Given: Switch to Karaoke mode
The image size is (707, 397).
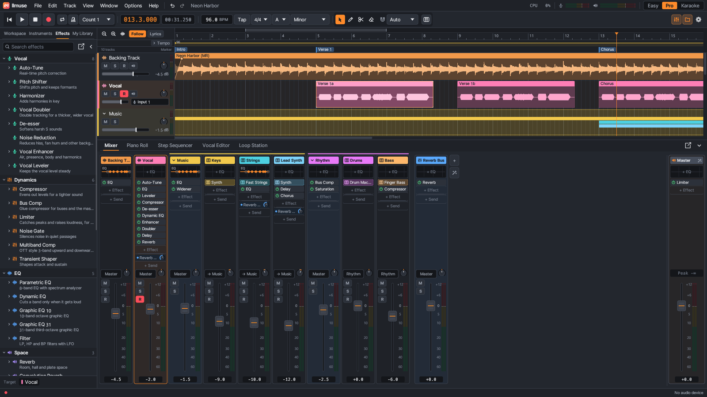Looking at the screenshot, I should point(690,6).
